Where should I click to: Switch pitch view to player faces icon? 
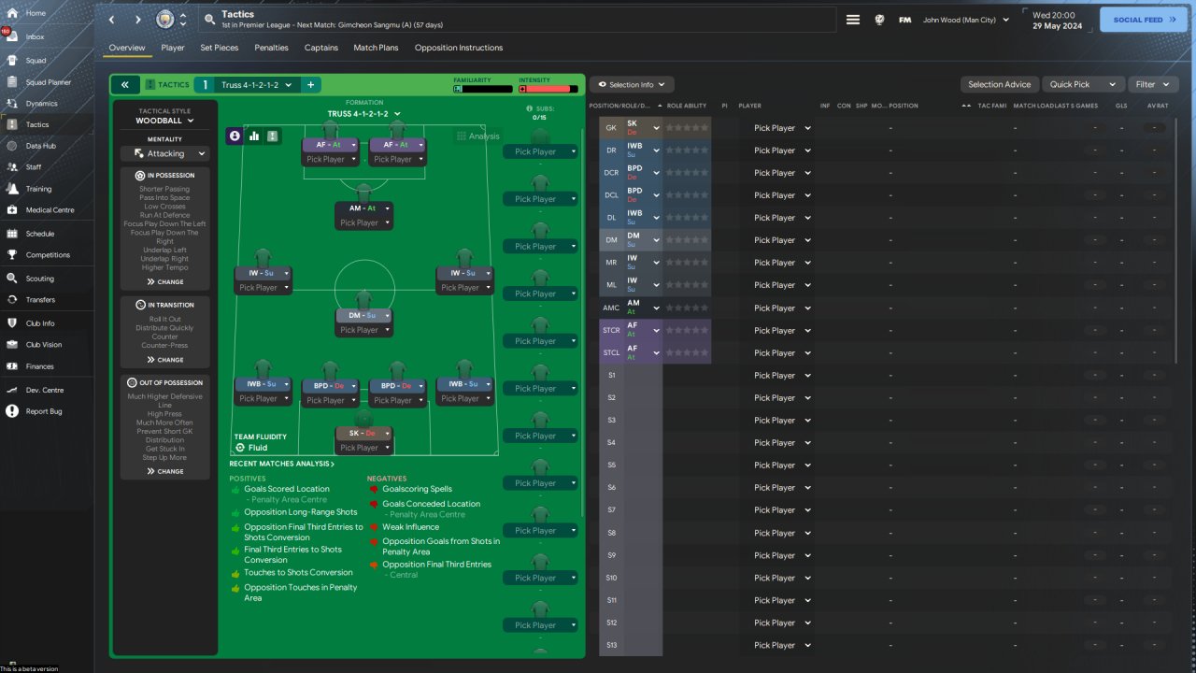click(x=235, y=136)
